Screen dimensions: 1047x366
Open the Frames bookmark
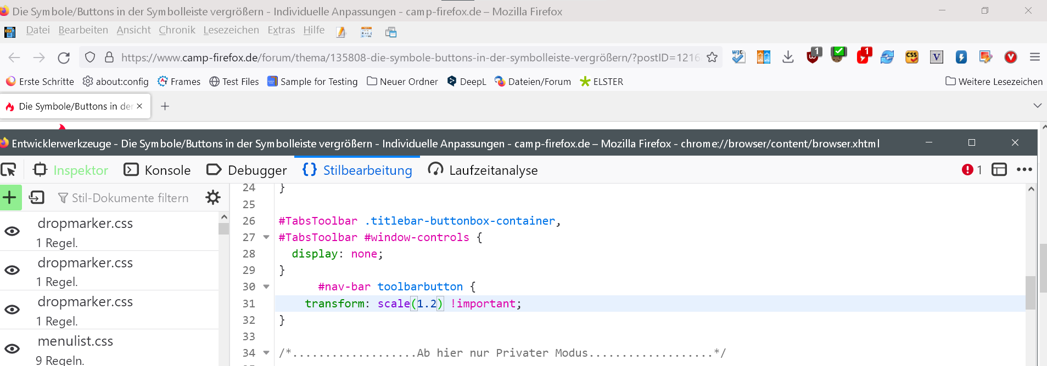tap(179, 82)
